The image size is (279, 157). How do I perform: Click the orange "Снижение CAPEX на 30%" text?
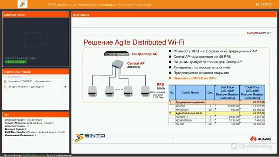pos(195,78)
